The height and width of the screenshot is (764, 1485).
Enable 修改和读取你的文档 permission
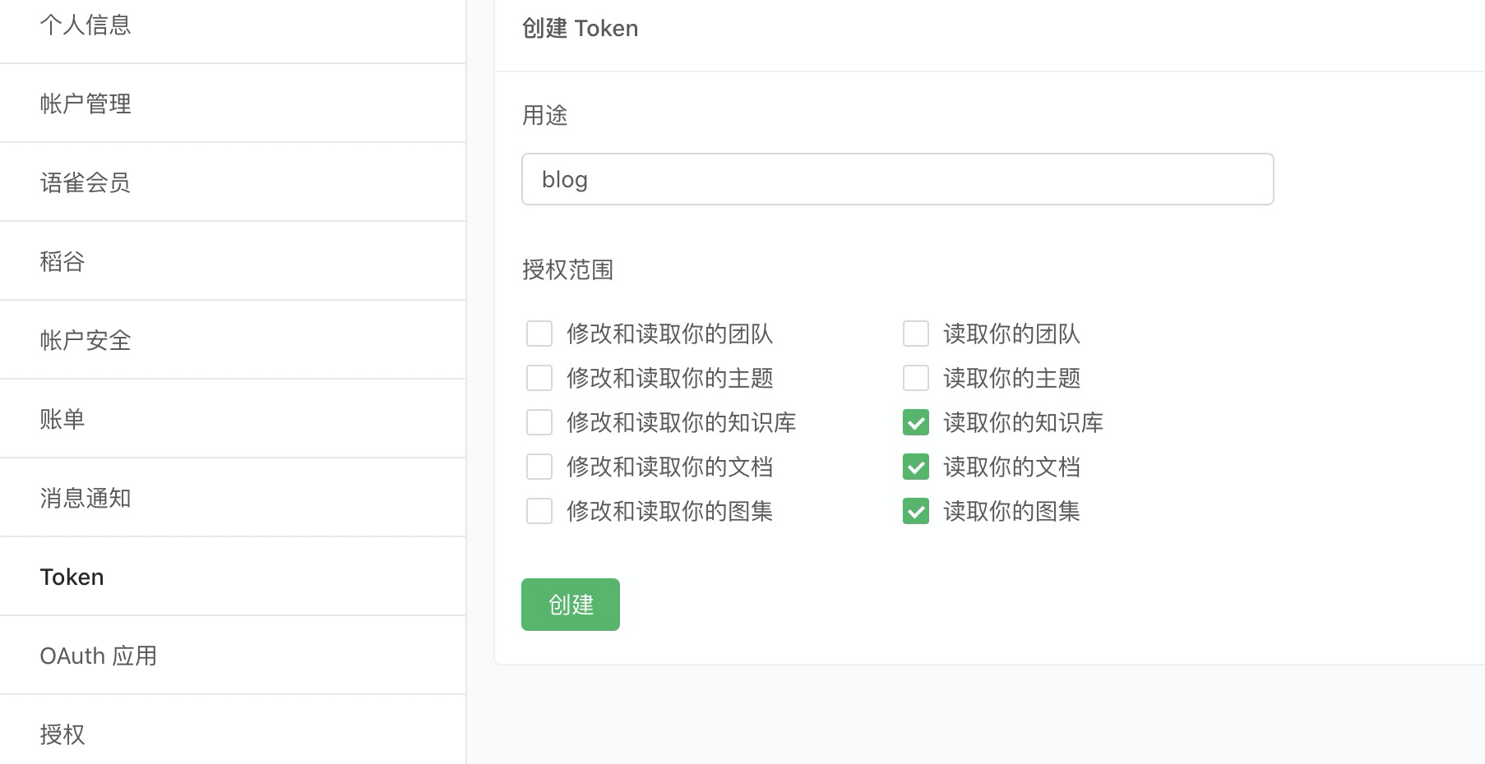click(x=539, y=467)
